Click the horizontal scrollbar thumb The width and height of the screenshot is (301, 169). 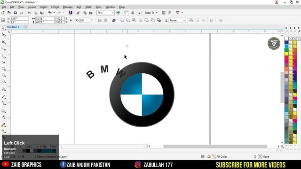click(215, 146)
